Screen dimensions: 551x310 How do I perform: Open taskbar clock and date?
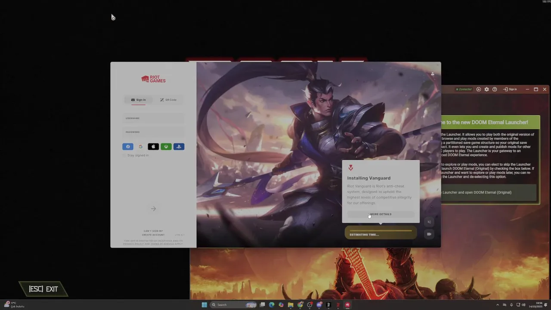(x=536, y=305)
